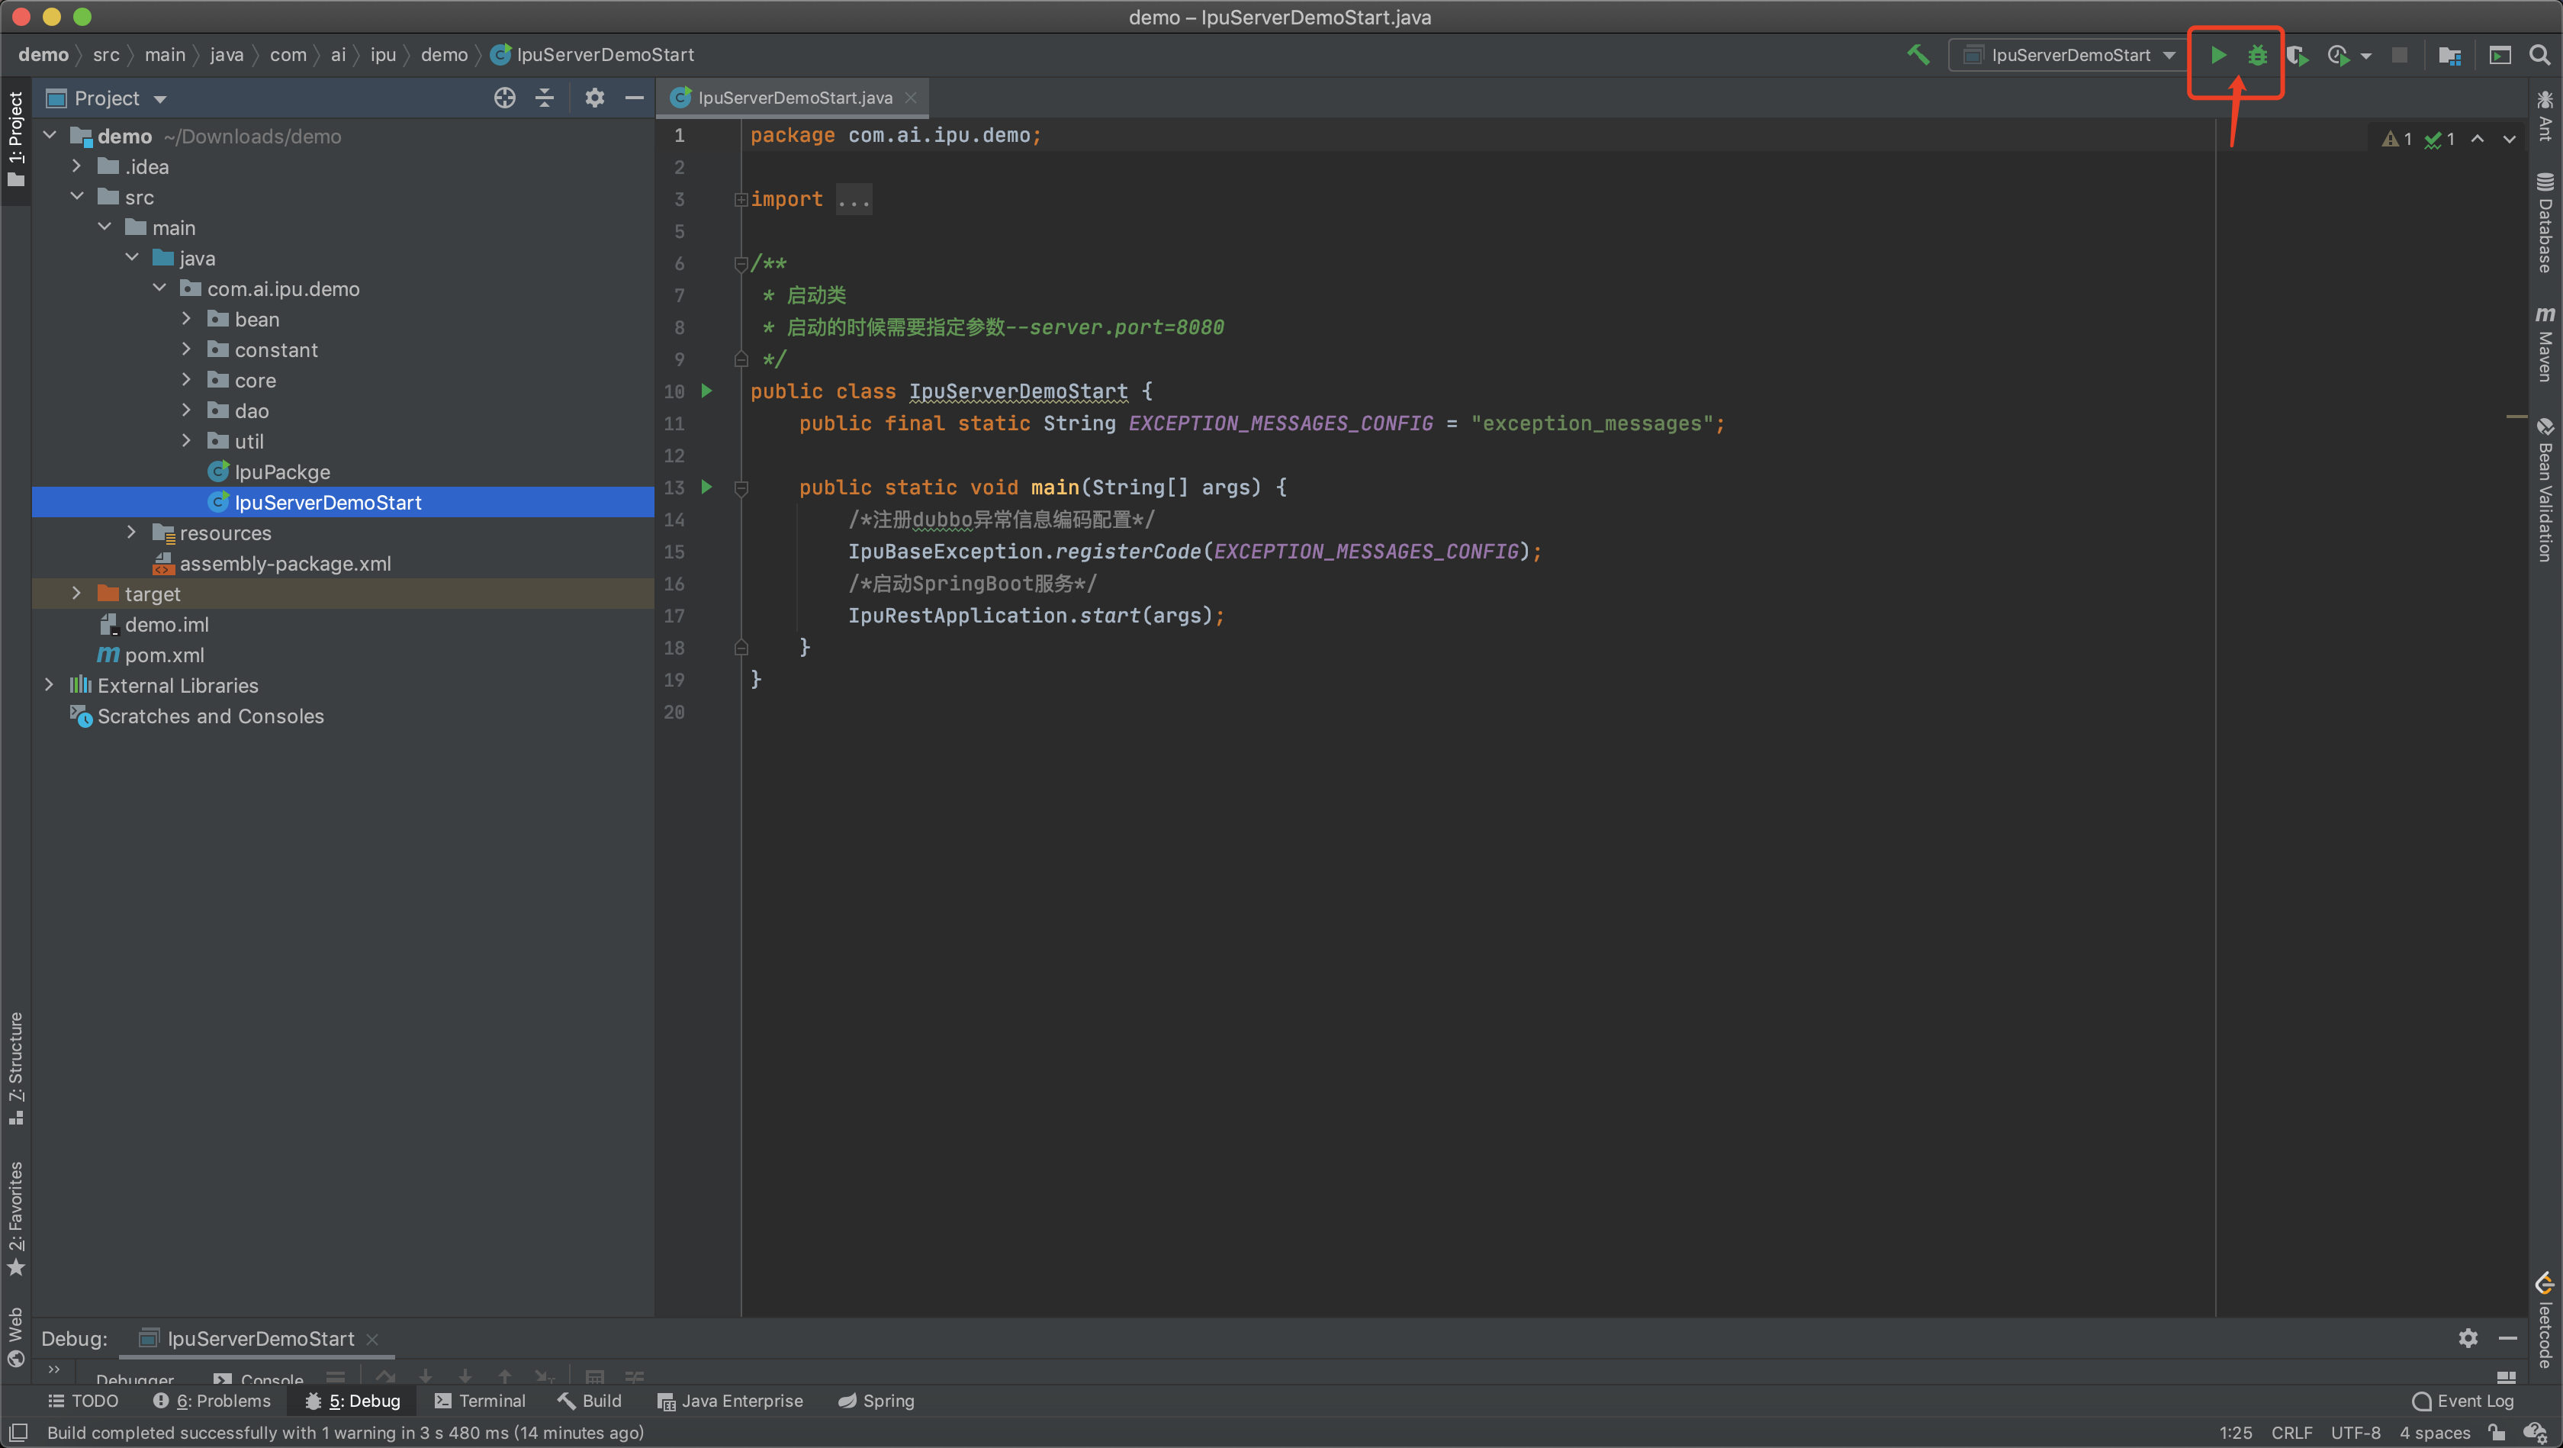The width and height of the screenshot is (2563, 1448).
Task: Click the Build project hammer icon
Action: 1917,55
